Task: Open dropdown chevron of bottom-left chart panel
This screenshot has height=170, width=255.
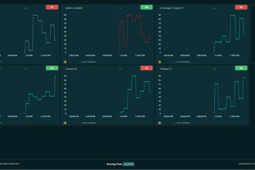Action: point(25,68)
